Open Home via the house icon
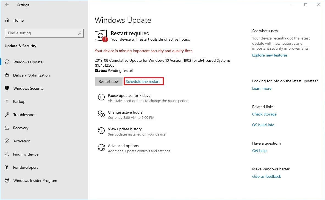 point(7,20)
